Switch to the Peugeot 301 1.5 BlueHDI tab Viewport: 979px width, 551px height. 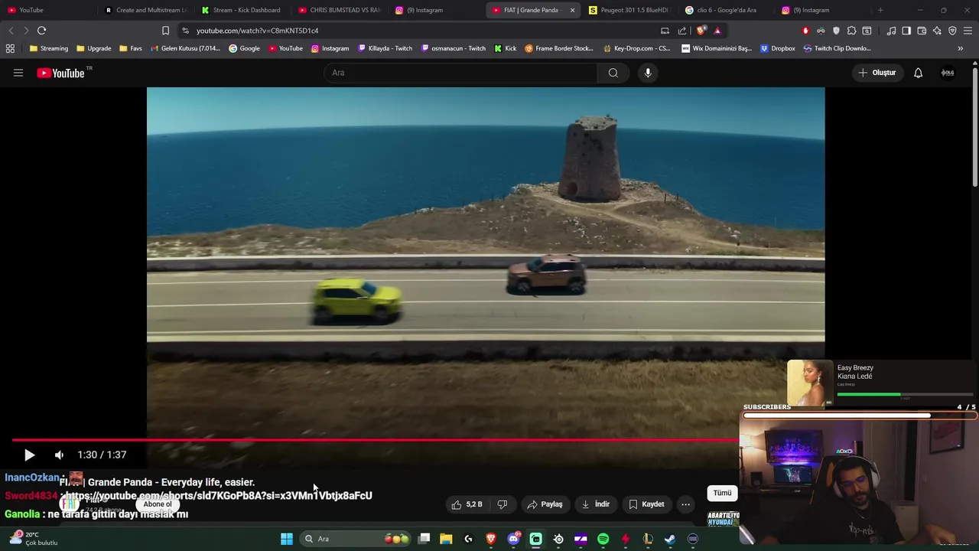coord(629,10)
